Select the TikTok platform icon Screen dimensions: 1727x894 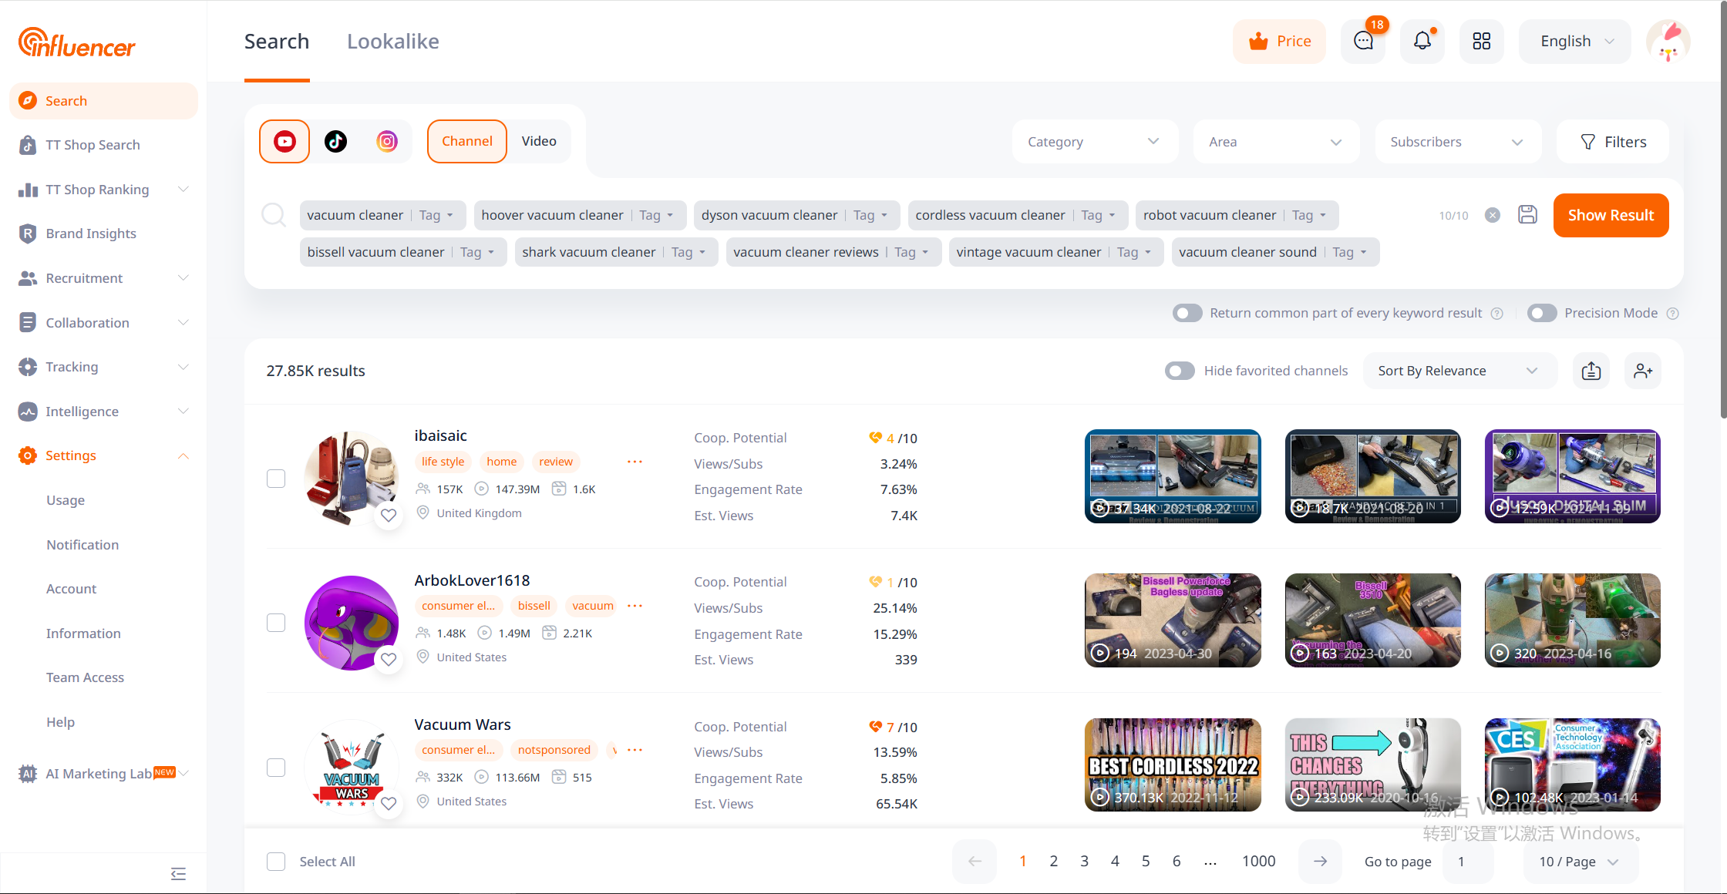tap(335, 141)
